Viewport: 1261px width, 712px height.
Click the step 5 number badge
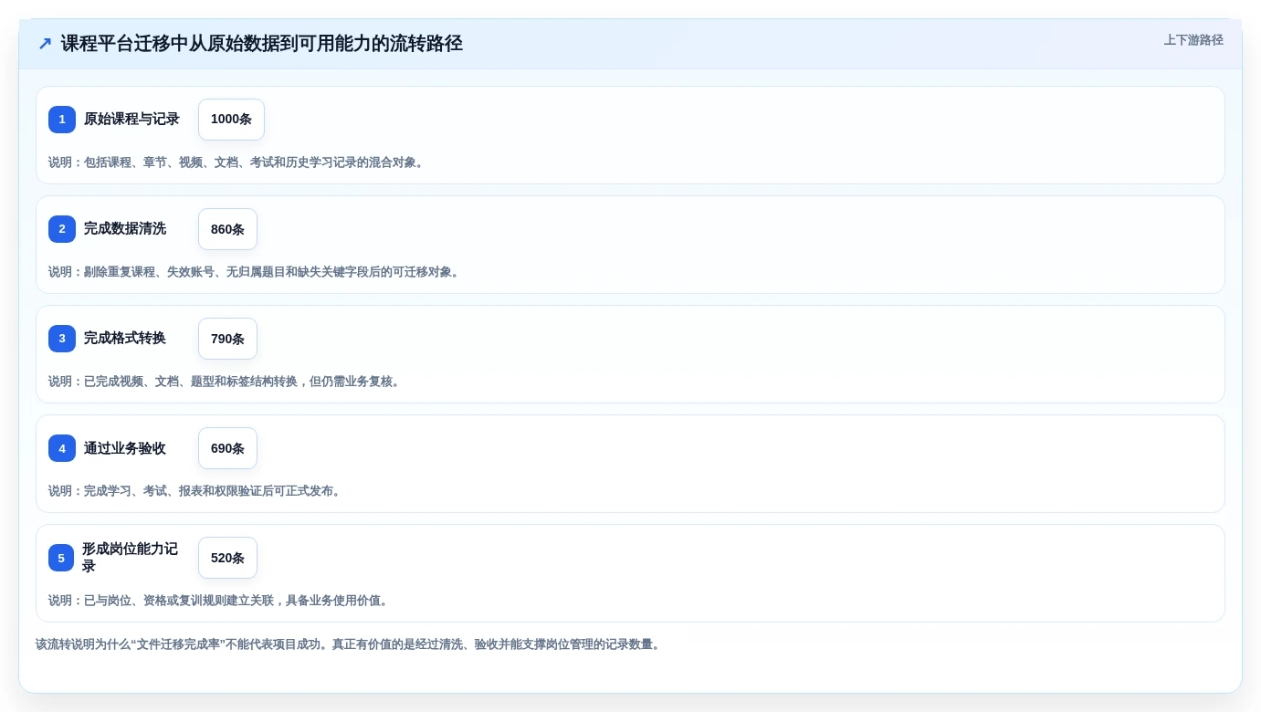point(61,558)
